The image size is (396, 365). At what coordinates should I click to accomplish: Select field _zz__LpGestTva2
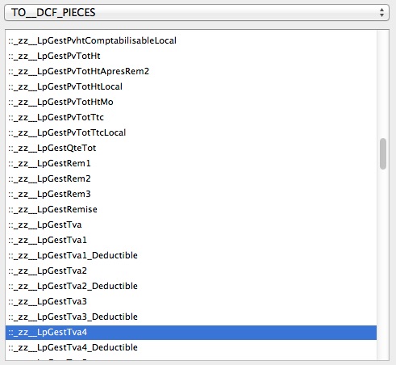pyautogui.click(x=191, y=271)
